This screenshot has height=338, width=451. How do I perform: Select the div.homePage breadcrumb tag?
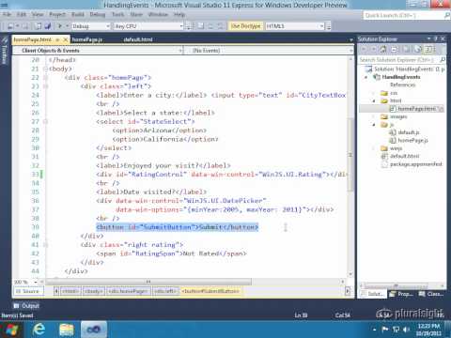tap(128, 291)
